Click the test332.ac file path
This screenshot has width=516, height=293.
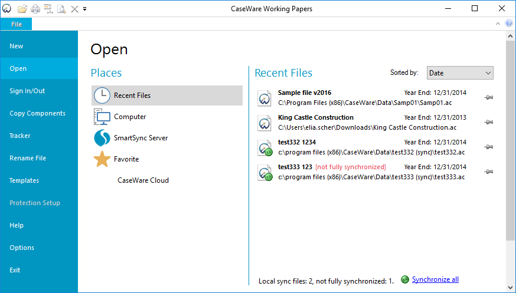point(371,153)
